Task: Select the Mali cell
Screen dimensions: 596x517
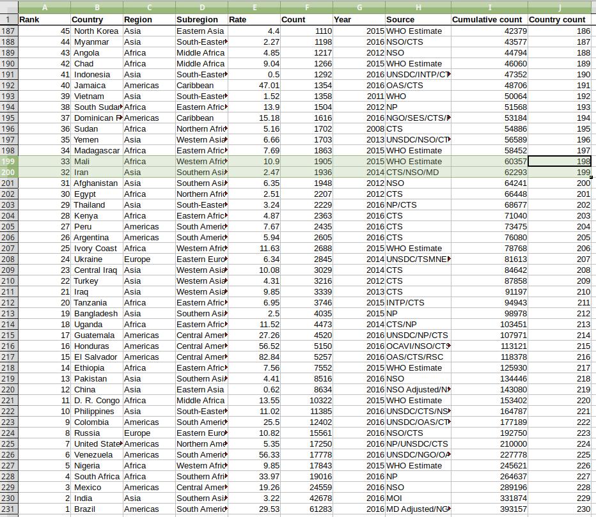Action: pos(97,162)
